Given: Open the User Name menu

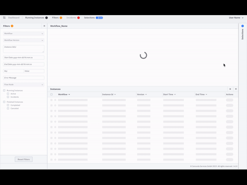Looking at the screenshot, I should [x=236, y=18].
